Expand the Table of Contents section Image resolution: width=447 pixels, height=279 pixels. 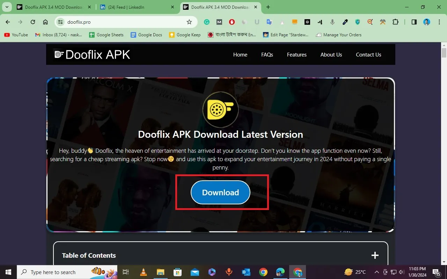tap(375, 255)
